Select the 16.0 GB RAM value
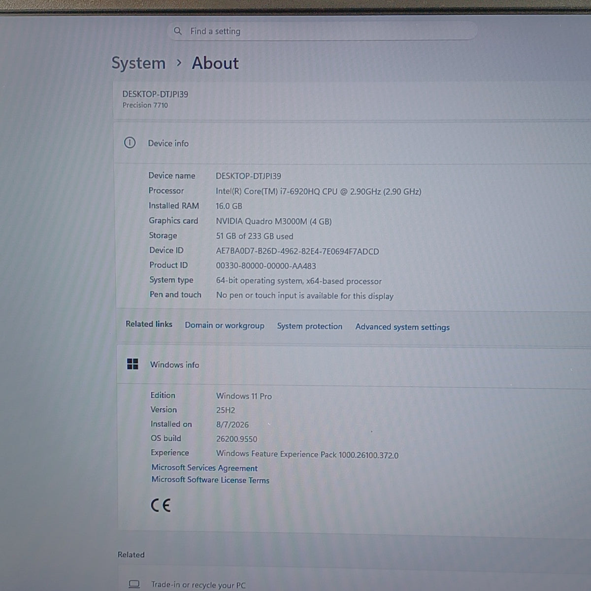This screenshot has width=591, height=591. pyautogui.click(x=229, y=206)
